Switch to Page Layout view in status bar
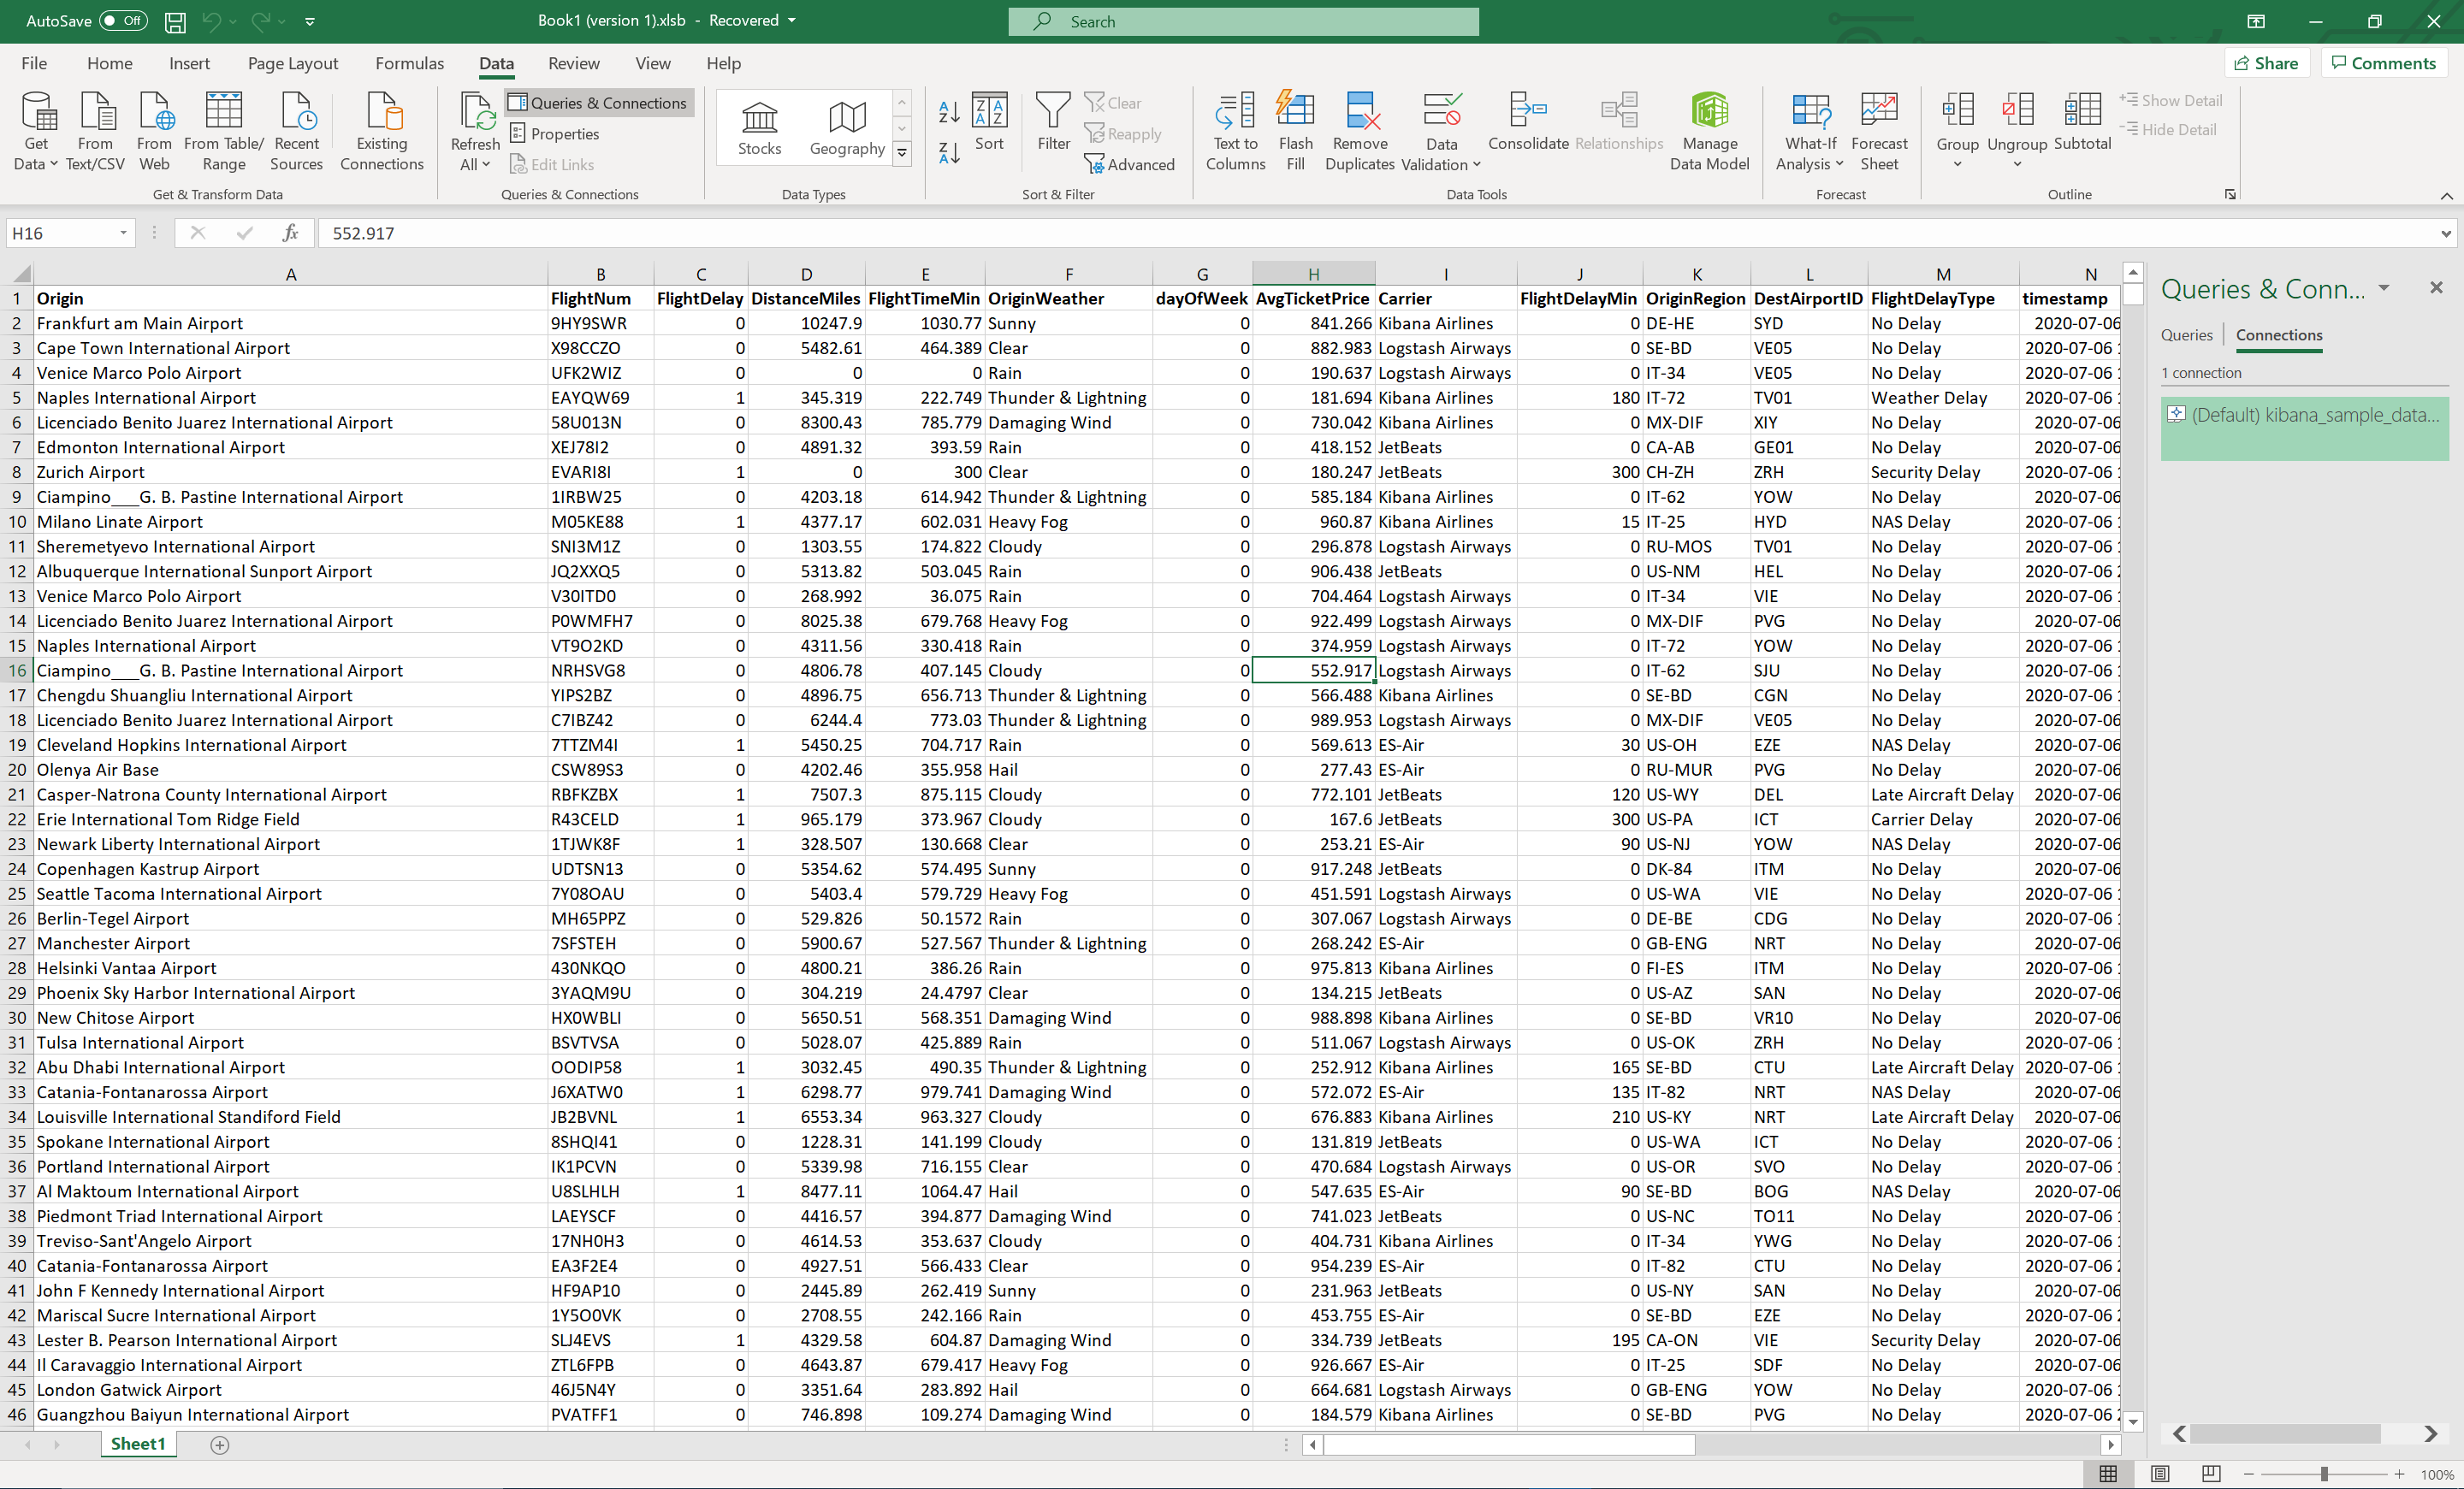 tap(2160, 1474)
